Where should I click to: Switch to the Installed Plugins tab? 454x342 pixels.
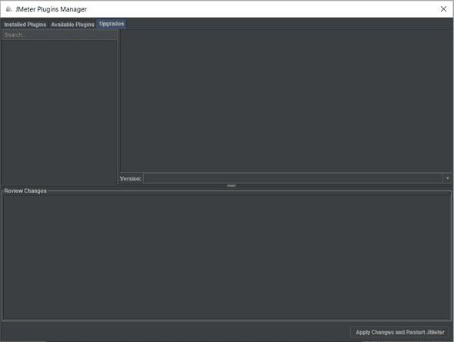[25, 25]
